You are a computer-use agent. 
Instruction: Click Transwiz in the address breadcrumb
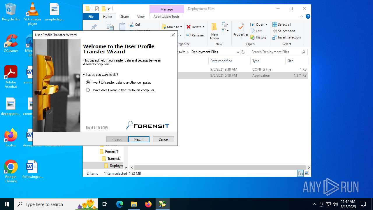pos(181,52)
